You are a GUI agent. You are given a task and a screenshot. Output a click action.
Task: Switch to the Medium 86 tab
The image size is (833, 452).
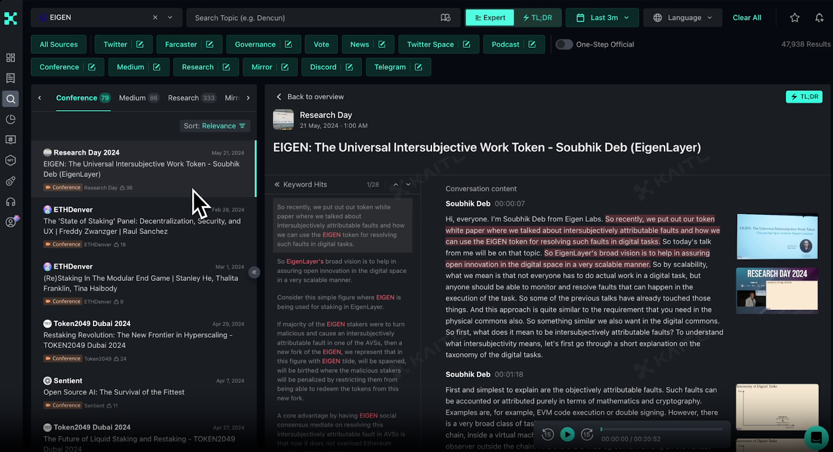click(x=138, y=98)
